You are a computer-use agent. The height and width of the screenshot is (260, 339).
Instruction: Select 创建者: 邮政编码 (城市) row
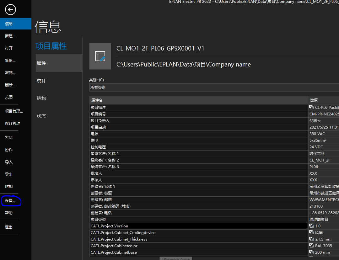tap(199, 206)
